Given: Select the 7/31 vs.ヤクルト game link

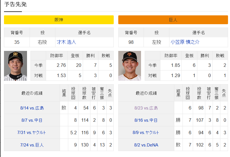Looking at the screenshot, I should pyautogui.click(x=32, y=133).
